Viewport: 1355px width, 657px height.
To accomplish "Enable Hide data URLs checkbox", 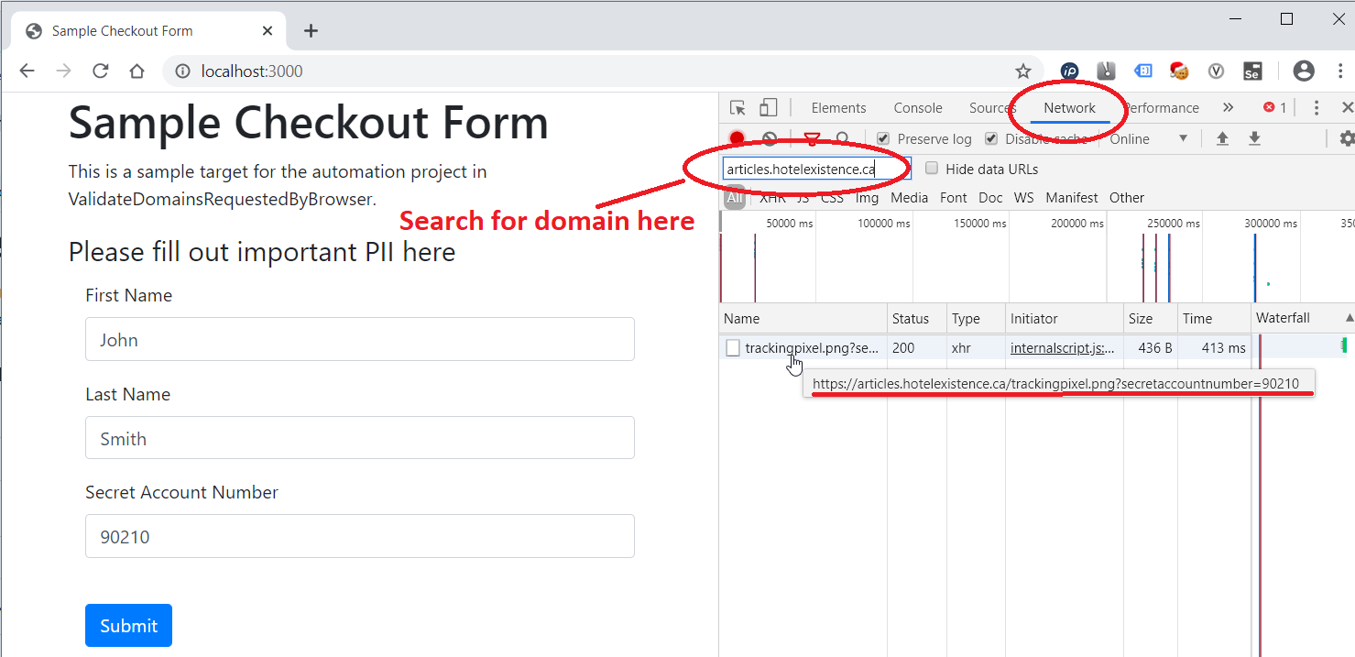I will click(932, 169).
